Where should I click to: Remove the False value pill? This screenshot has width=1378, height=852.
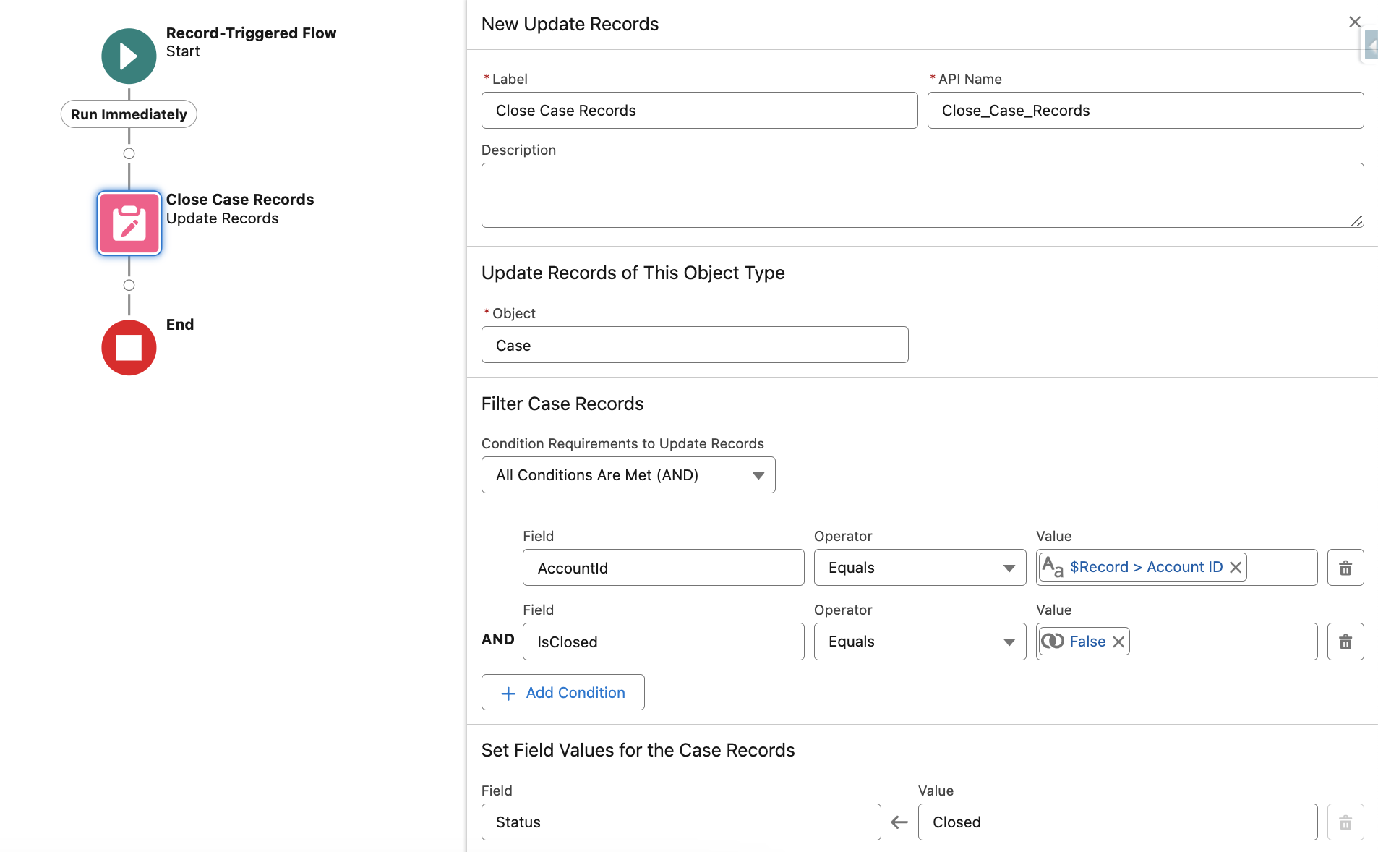click(1118, 642)
